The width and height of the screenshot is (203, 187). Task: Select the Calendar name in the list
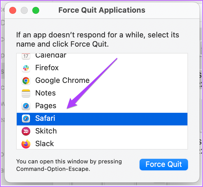51,56
